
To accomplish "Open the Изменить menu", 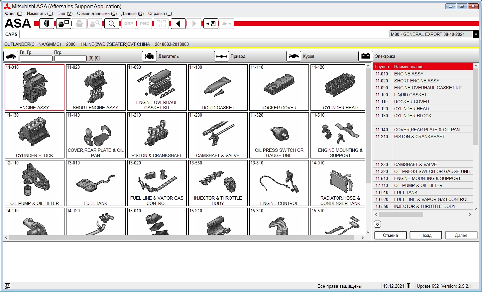I will pos(40,13).
